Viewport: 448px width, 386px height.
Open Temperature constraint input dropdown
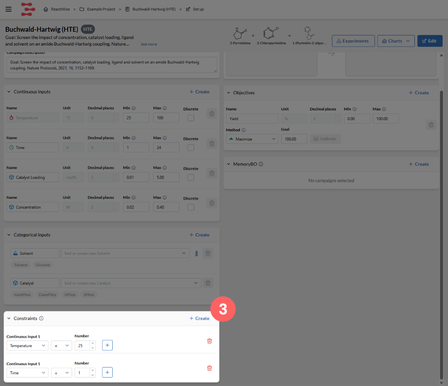click(27, 345)
